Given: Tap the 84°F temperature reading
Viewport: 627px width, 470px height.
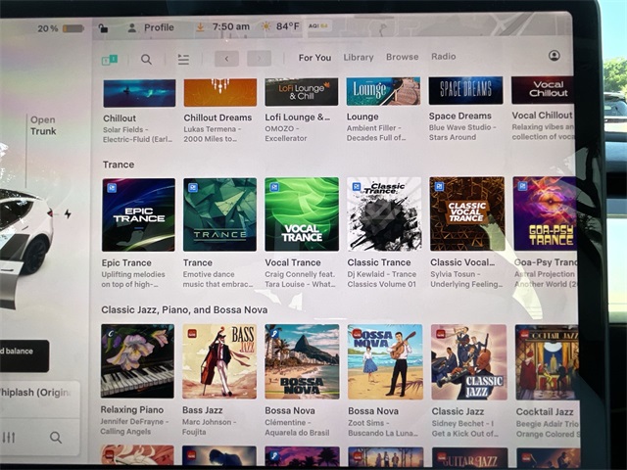Looking at the screenshot, I should point(287,26).
